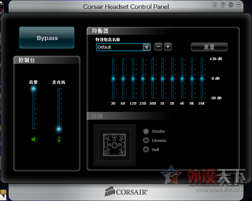Toggle the Bypass button
This screenshot has height=201, width=252.
[47, 38]
